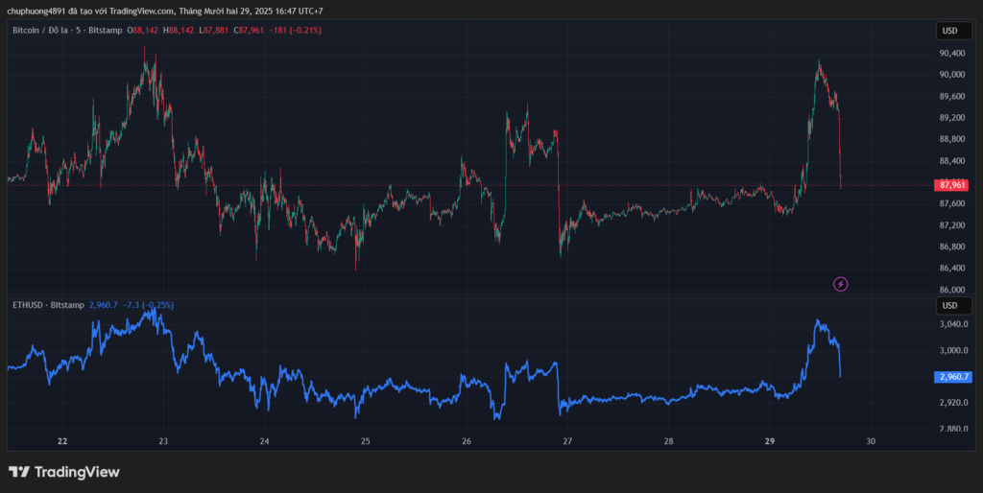Click the red 87,961 current price label
This screenshot has width=983, height=493.
tap(952, 185)
